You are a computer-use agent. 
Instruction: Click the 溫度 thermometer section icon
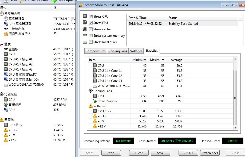(1, 44)
